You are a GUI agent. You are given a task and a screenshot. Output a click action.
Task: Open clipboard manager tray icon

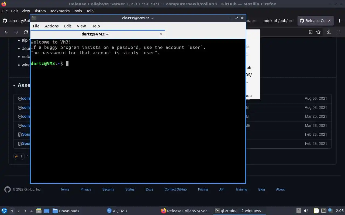pyautogui.click(x=316, y=211)
